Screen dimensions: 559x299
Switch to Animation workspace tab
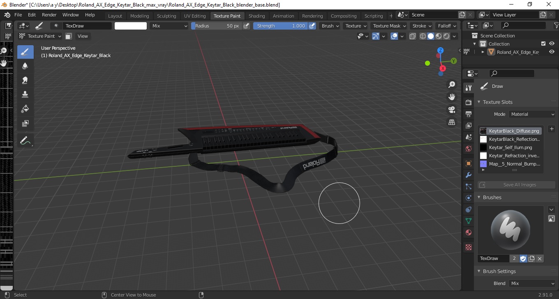[x=284, y=16]
